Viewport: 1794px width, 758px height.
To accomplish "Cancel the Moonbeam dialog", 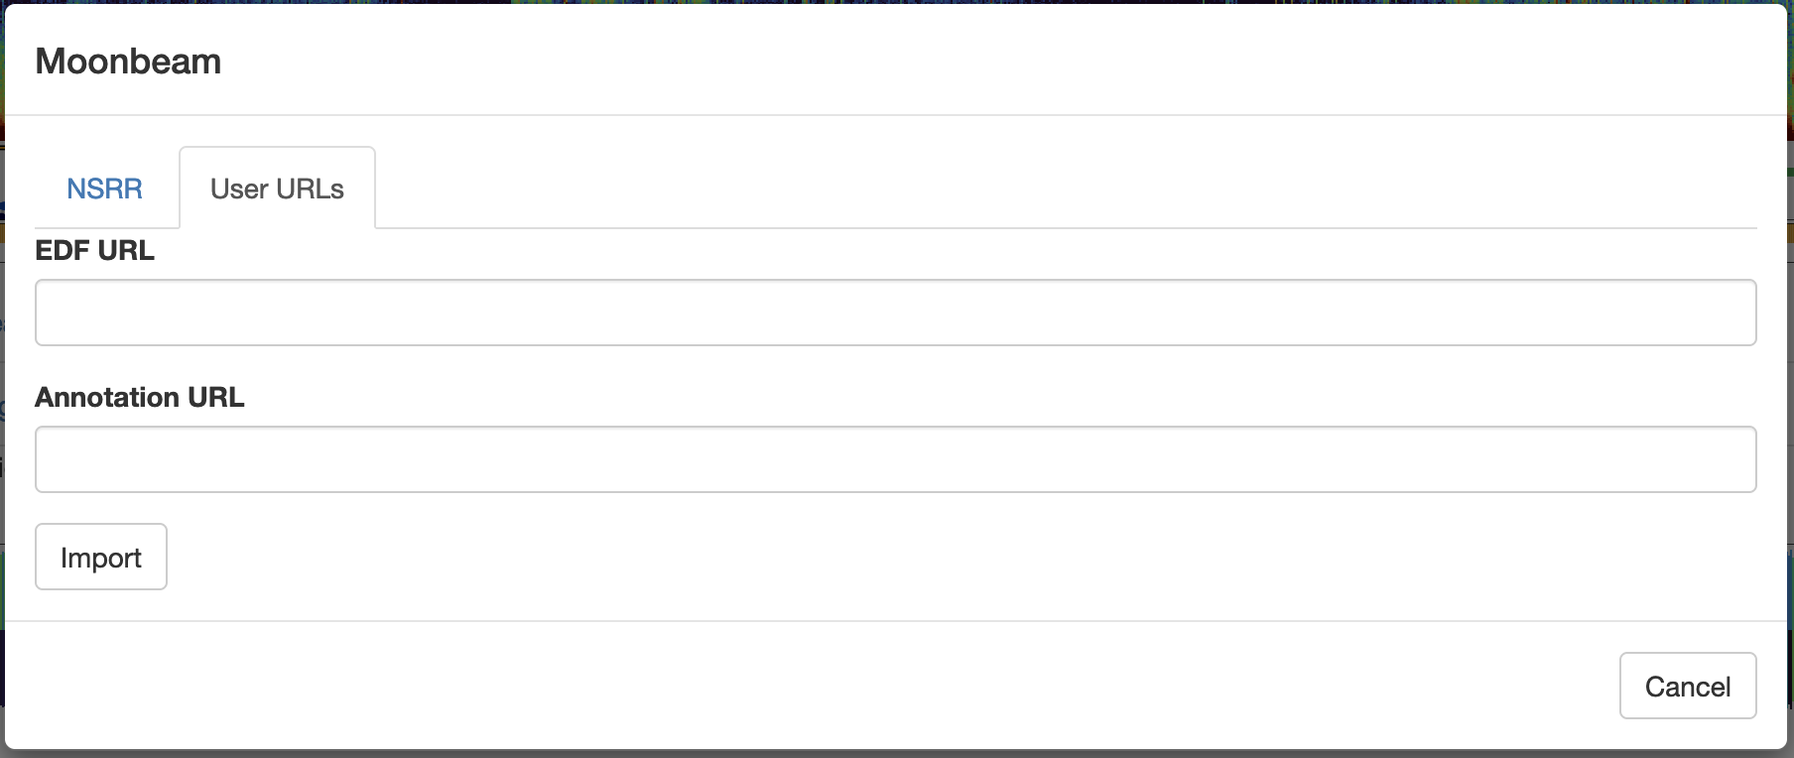I will (1687, 686).
